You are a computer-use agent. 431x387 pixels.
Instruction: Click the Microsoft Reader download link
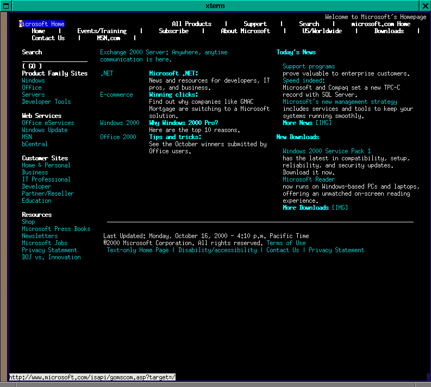click(309, 179)
